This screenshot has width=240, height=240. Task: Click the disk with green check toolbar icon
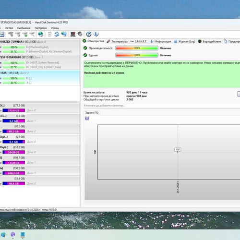pyautogui.click(x=25, y=34)
